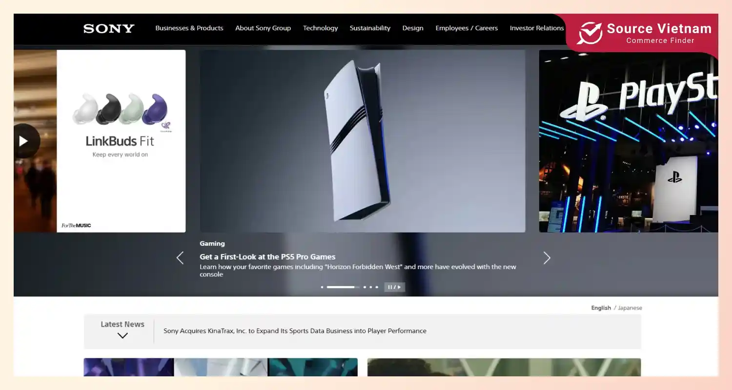Jump to the first carousel dot
Viewport: 732px width, 390px height.
click(322, 287)
